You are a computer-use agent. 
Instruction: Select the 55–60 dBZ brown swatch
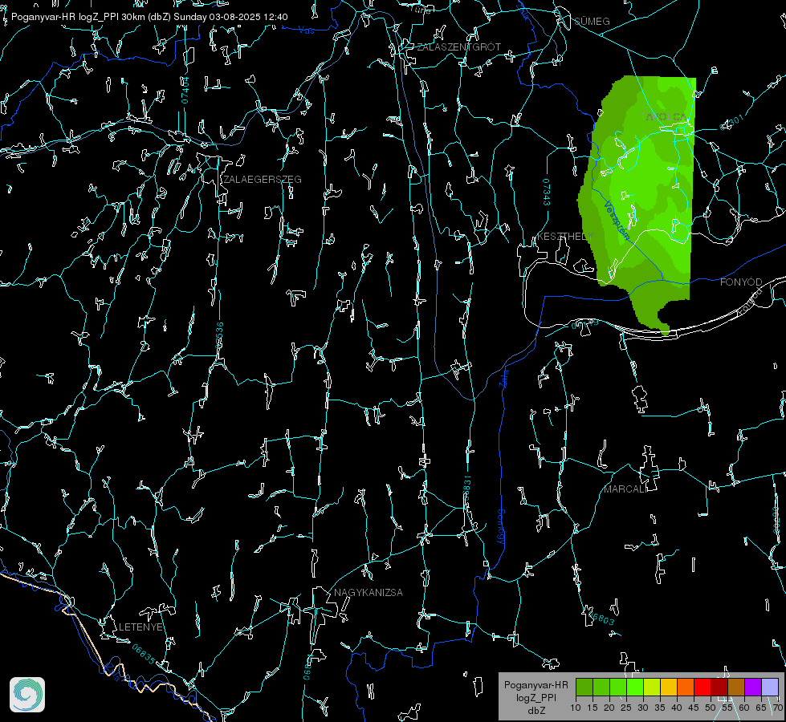tap(736, 688)
